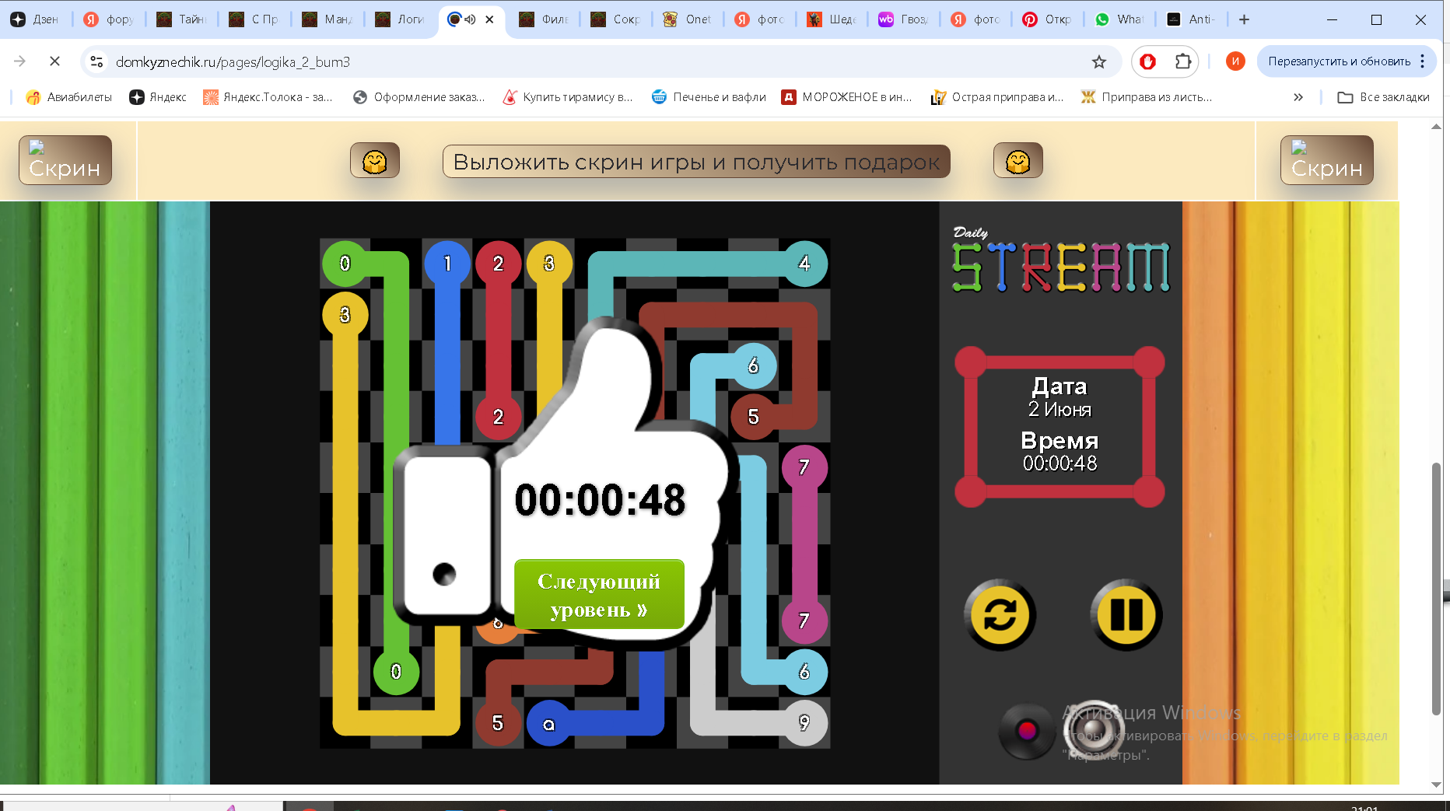Viewport: 1450px width, 811px height.
Task: Click the yellow node 3 on left column
Action: [x=345, y=315]
